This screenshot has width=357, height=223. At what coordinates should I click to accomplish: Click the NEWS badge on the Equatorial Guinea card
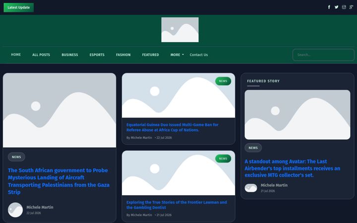pos(223,81)
